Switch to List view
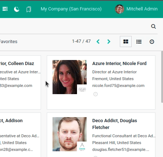Image resolution: width=163 pixels, height=157 pixels. [139, 42]
